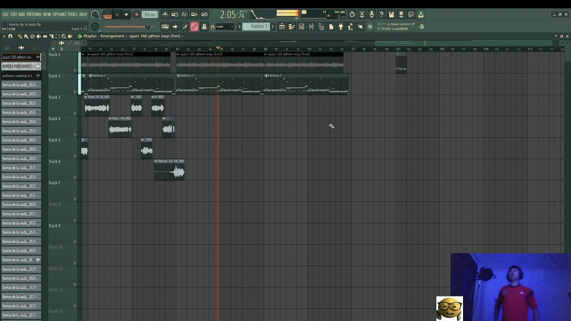
Task: Open the Piano roll view icon
Action: coord(291,27)
